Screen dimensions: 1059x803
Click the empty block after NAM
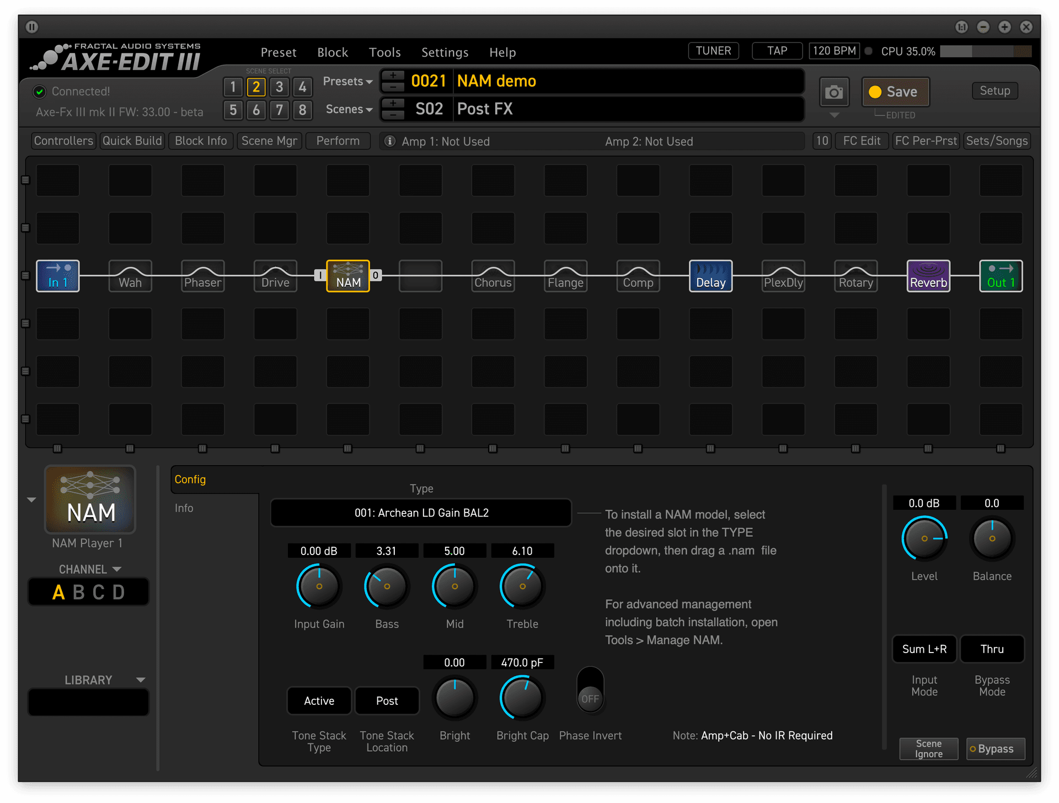click(420, 276)
